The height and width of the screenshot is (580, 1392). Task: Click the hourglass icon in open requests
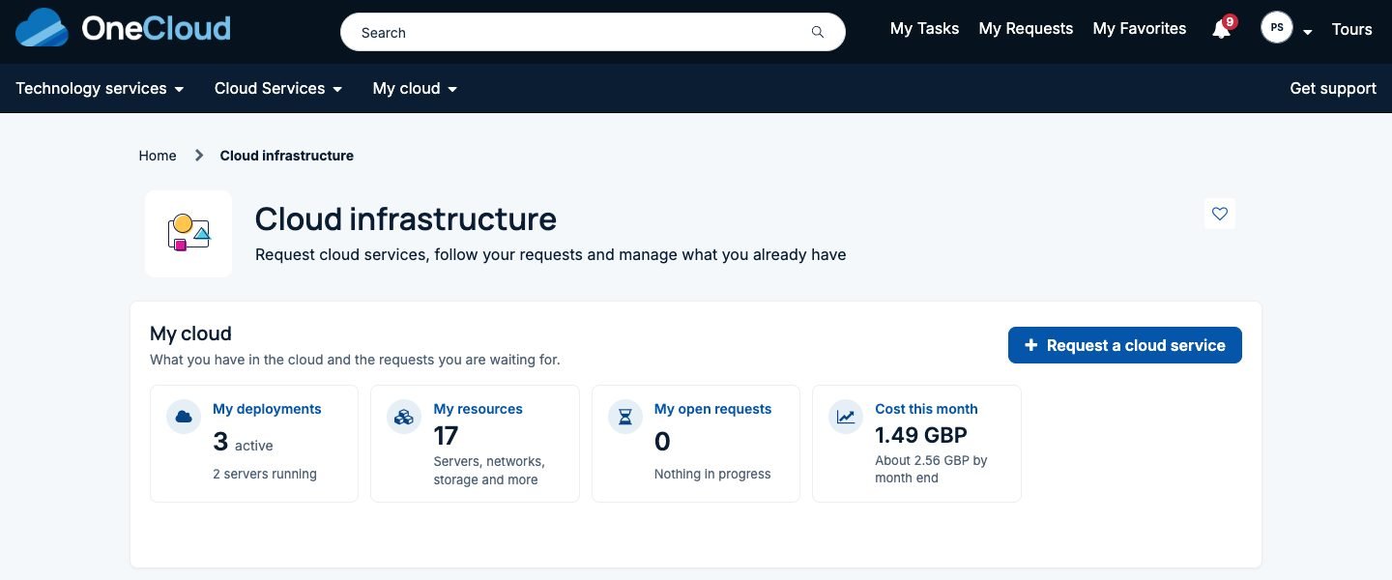[625, 417]
